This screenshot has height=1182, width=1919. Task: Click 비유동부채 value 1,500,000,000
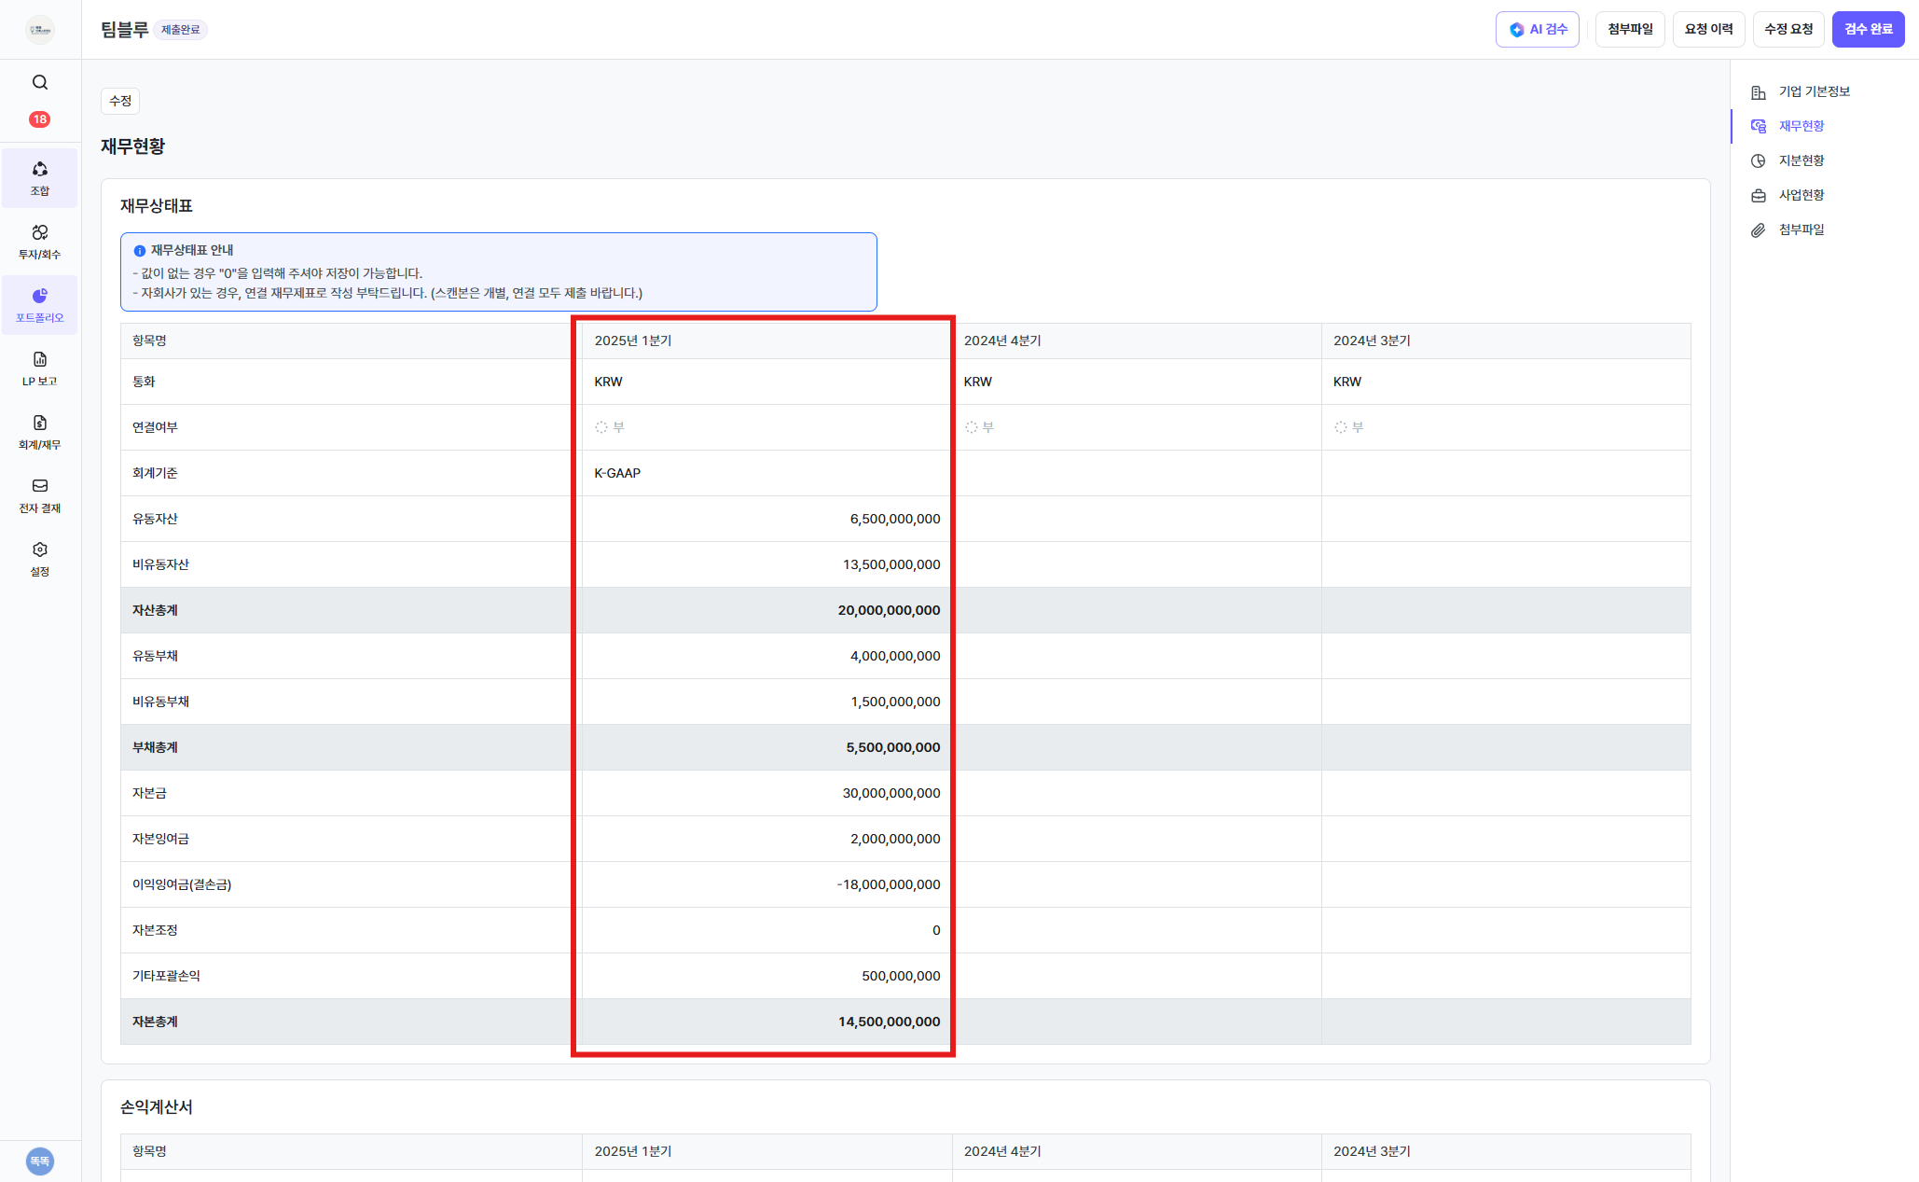click(x=894, y=702)
